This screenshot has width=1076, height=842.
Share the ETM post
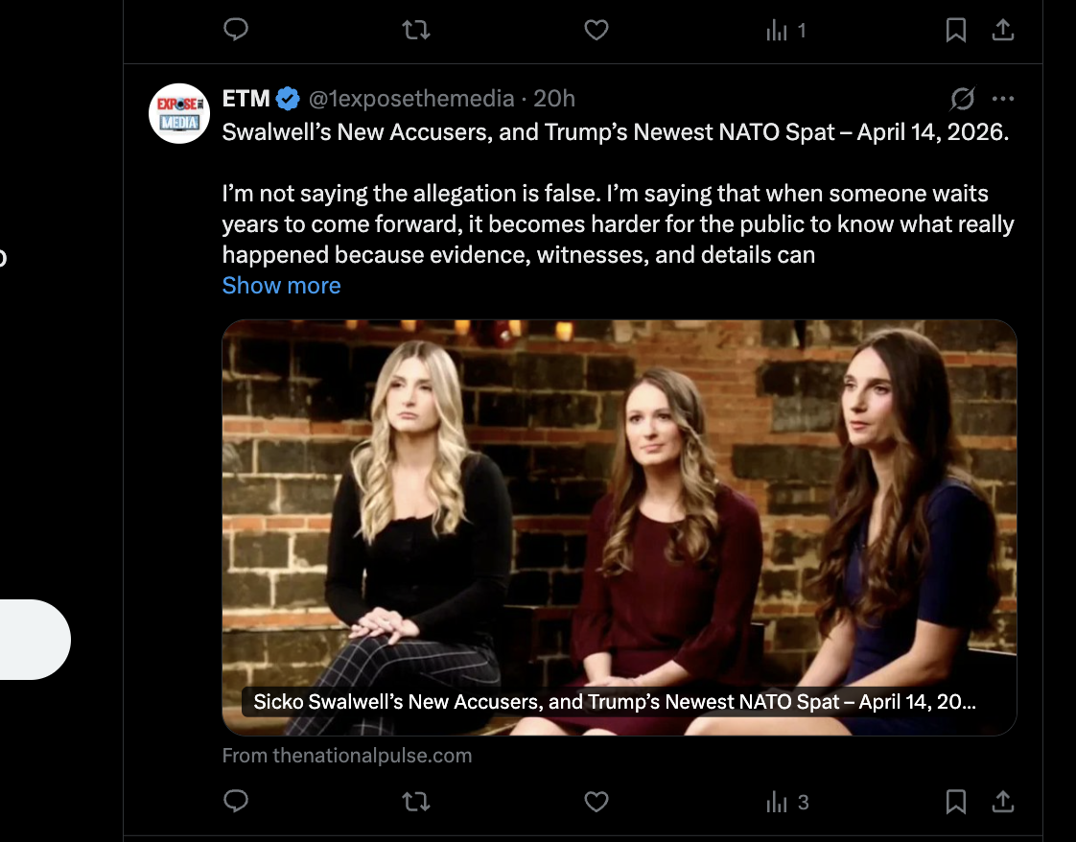pos(1002,802)
